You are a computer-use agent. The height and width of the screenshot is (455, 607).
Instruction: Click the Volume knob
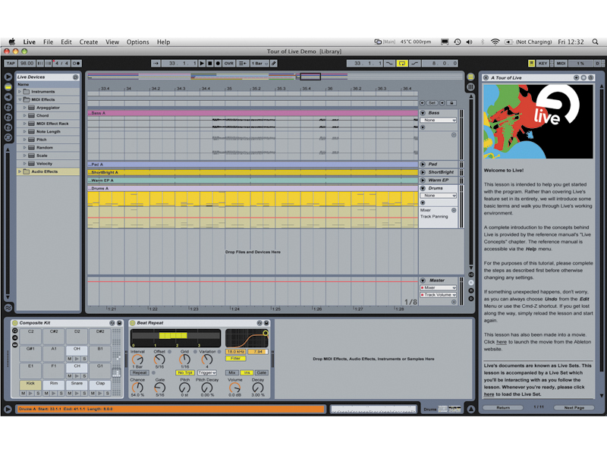click(234, 388)
